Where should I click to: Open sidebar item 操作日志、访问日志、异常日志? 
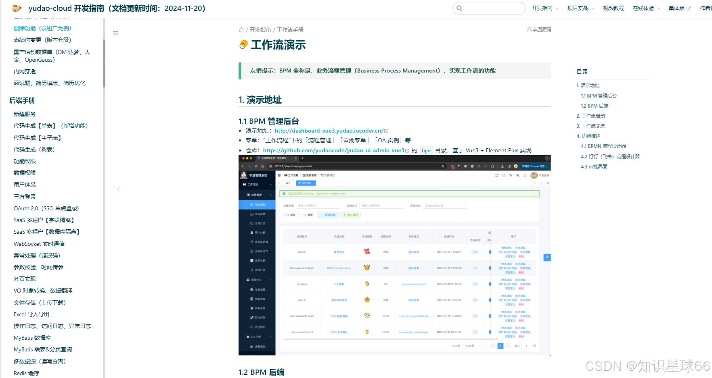[52, 326]
